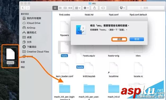Click the 取消 button in dialog
The height and width of the screenshot is (100, 166).
[x=137, y=39]
